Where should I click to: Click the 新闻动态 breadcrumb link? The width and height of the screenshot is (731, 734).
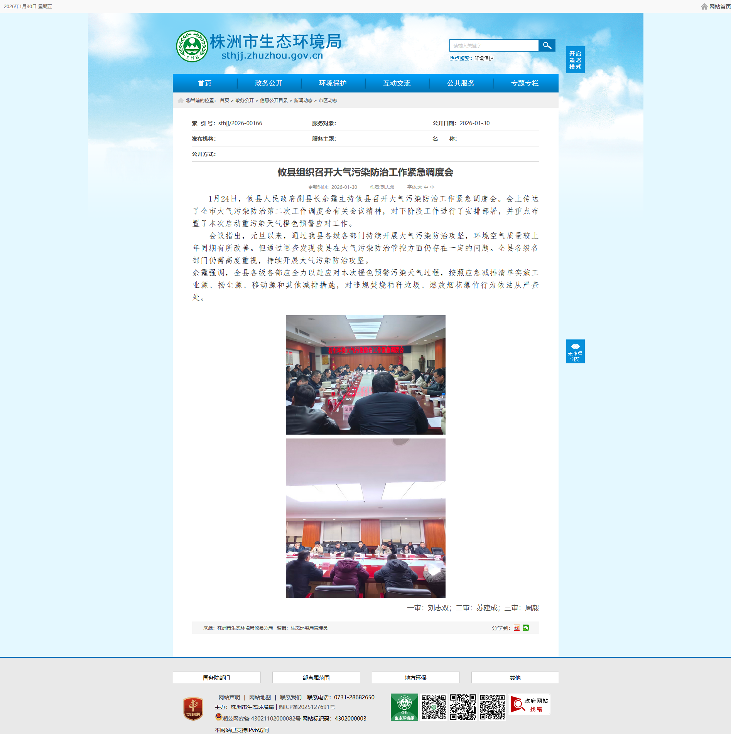click(303, 101)
